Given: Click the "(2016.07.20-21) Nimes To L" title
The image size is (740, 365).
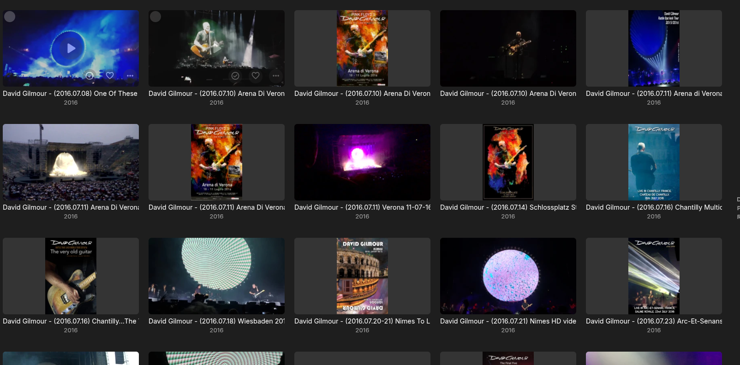Looking at the screenshot, I should pos(362,321).
